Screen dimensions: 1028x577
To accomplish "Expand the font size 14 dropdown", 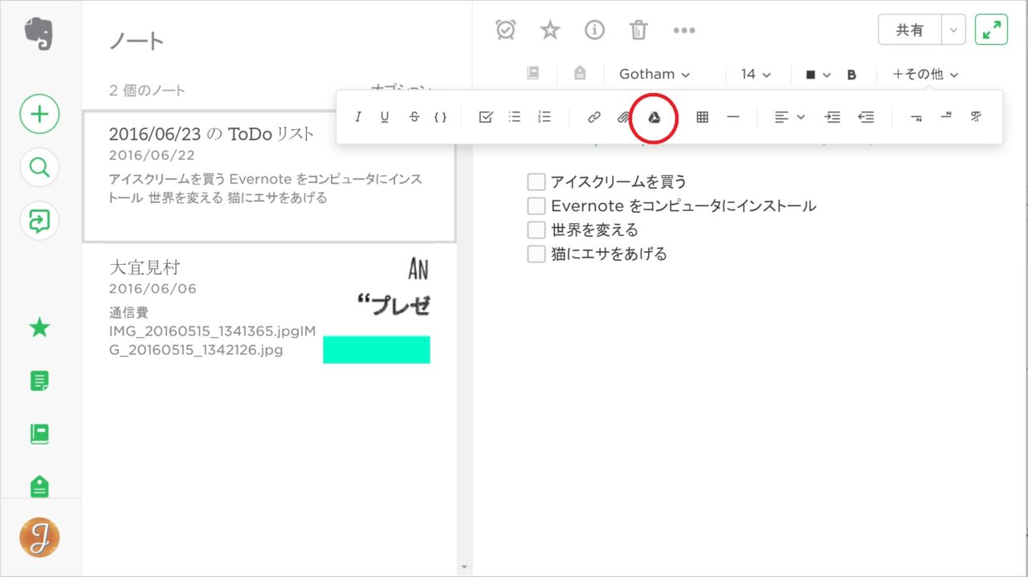I will coord(755,74).
